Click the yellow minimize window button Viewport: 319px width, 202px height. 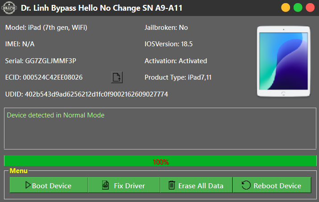pyautogui.click(x=286, y=8)
